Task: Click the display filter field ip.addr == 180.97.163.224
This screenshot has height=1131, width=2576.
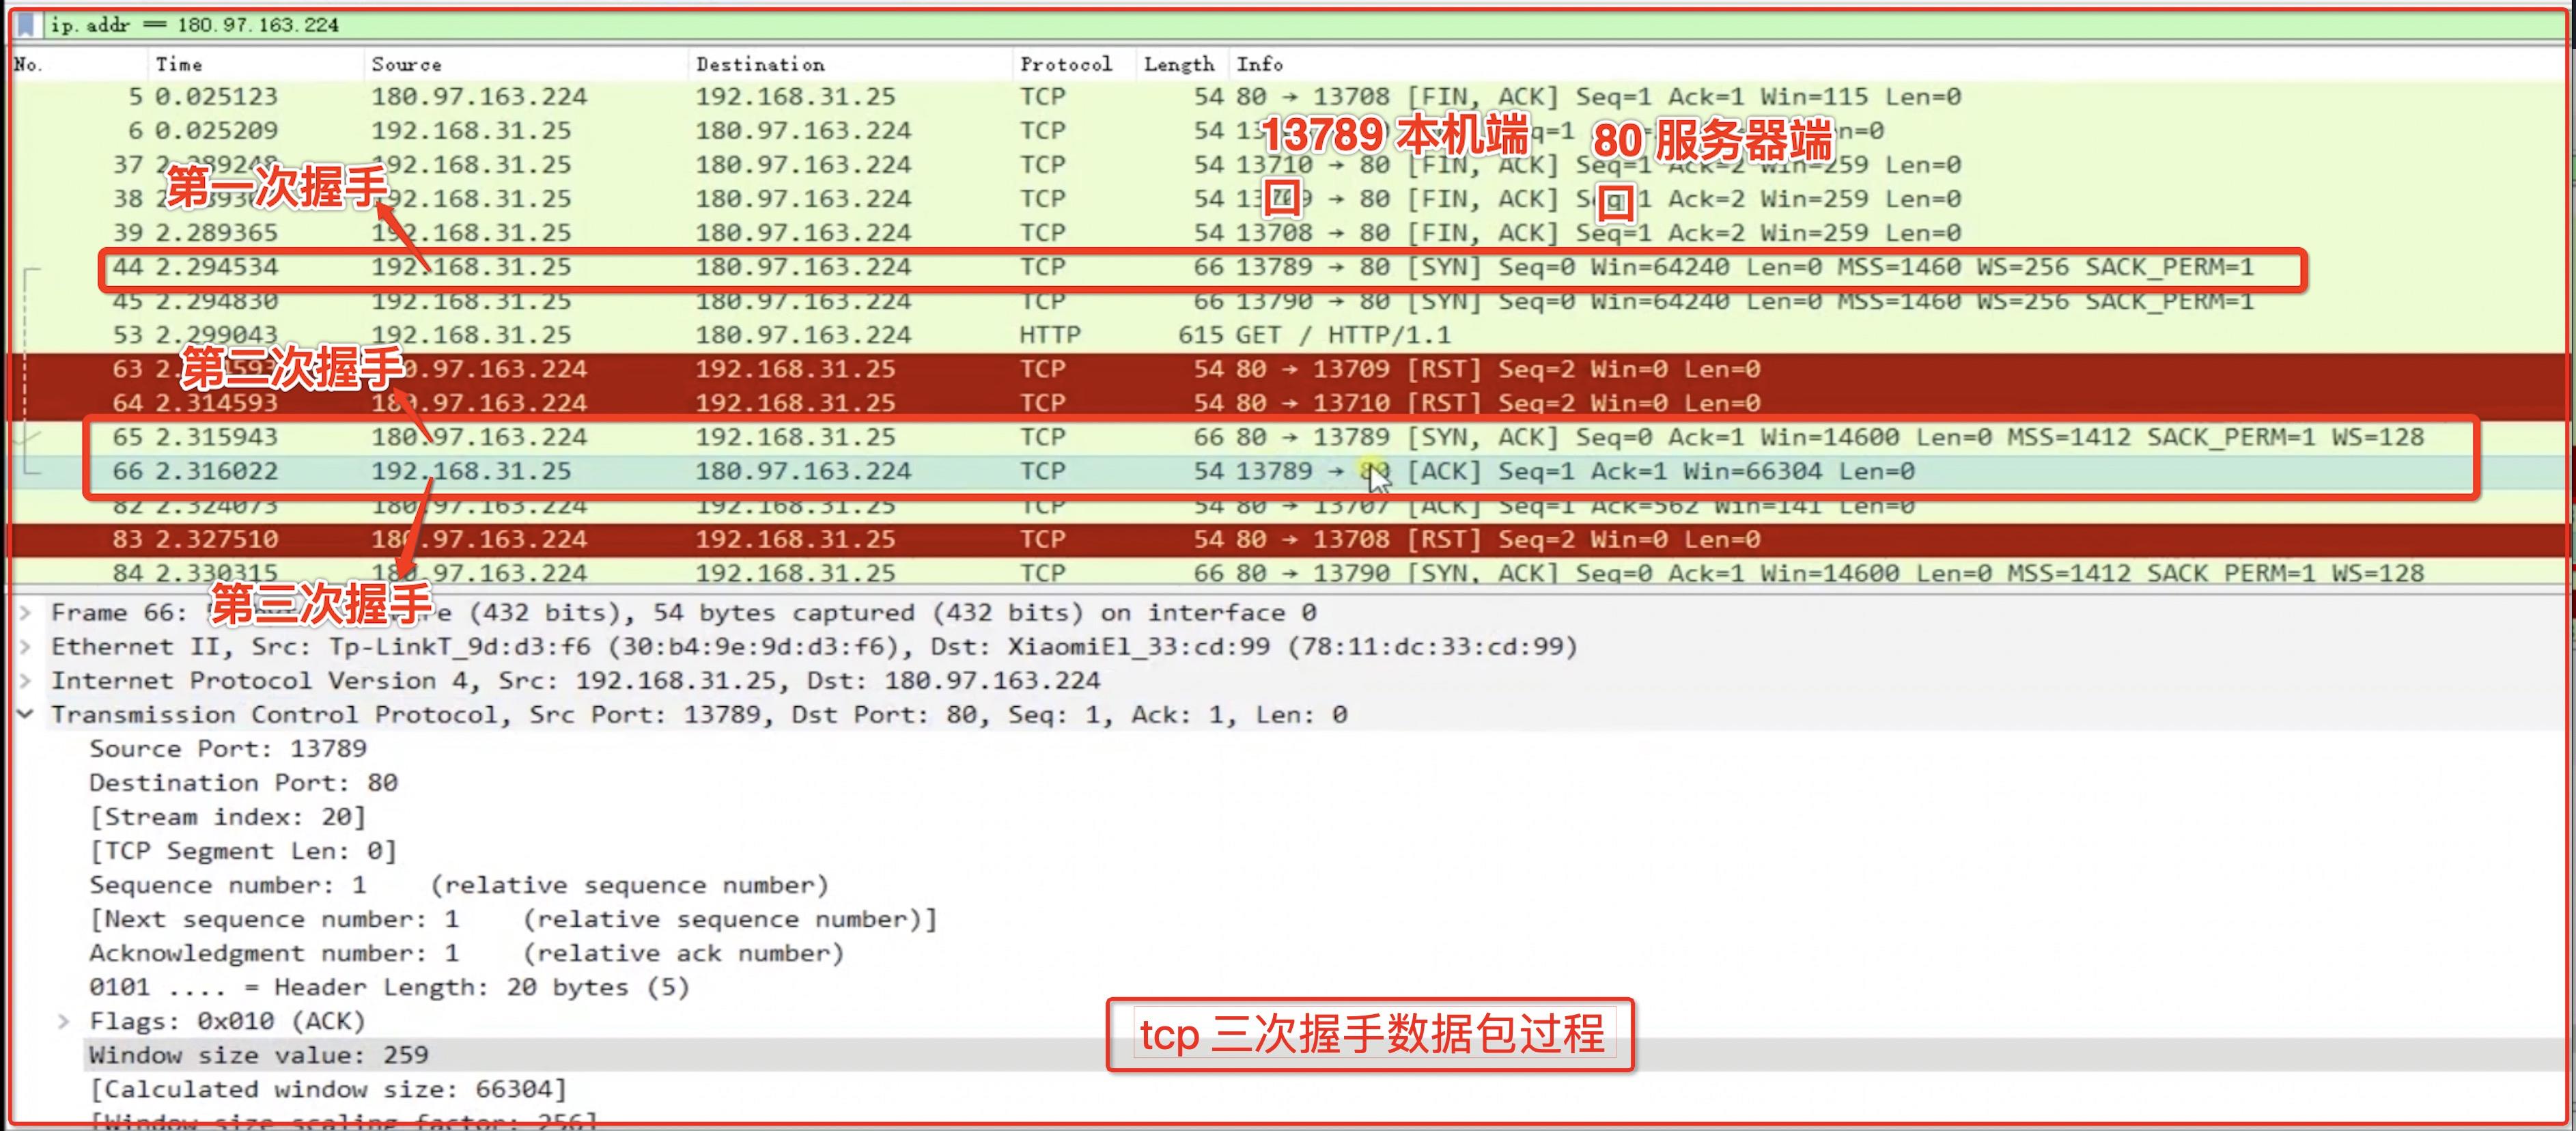Action: click(x=1305, y=24)
